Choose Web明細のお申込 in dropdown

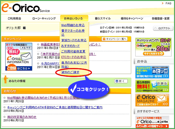tap(73, 25)
